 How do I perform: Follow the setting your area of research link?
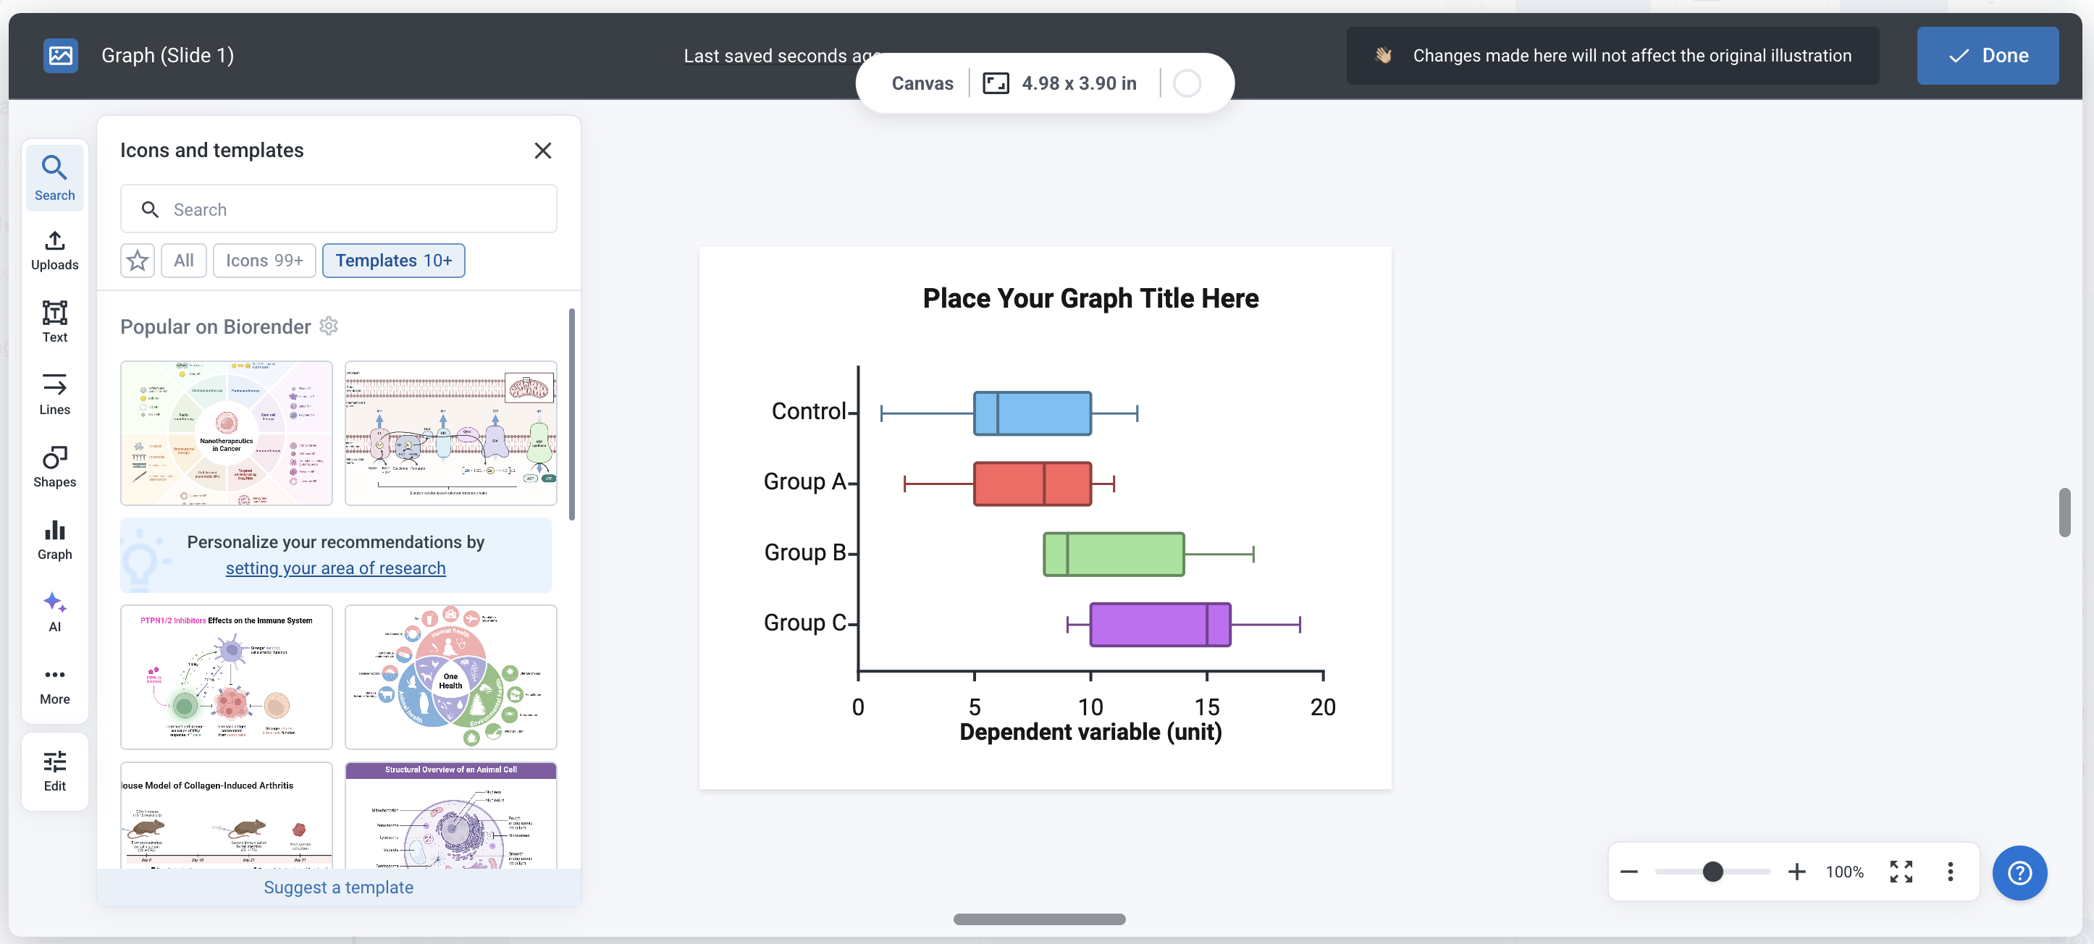pyautogui.click(x=336, y=569)
